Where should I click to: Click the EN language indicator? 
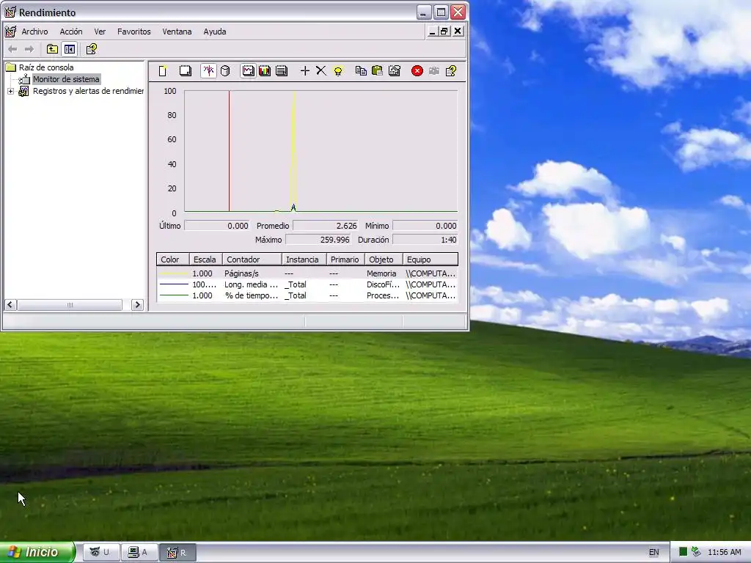coord(653,553)
